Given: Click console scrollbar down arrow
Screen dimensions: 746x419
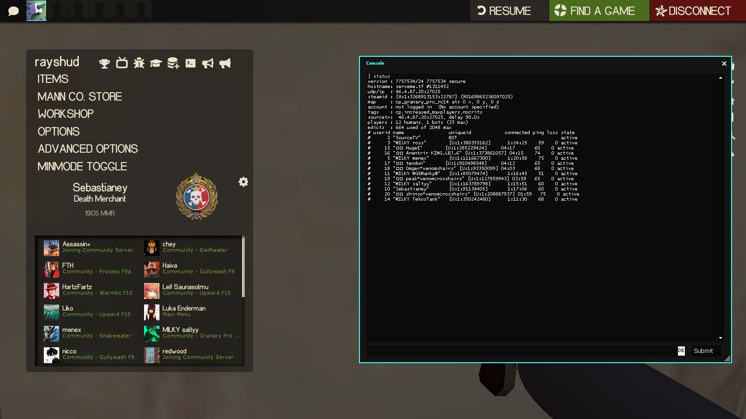Looking at the screenshot, I should (721, 338).
